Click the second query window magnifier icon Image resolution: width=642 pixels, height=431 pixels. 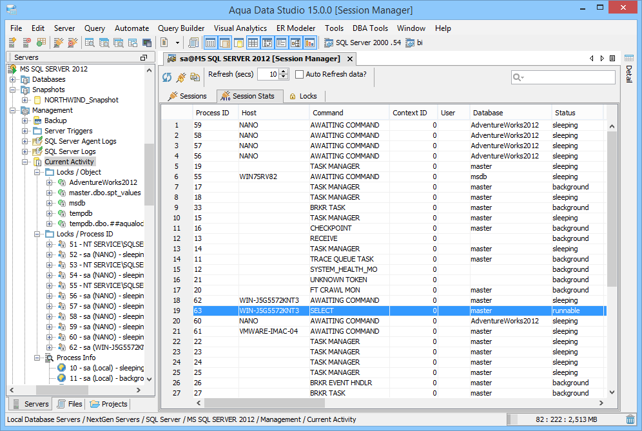[x=104, y=43]
